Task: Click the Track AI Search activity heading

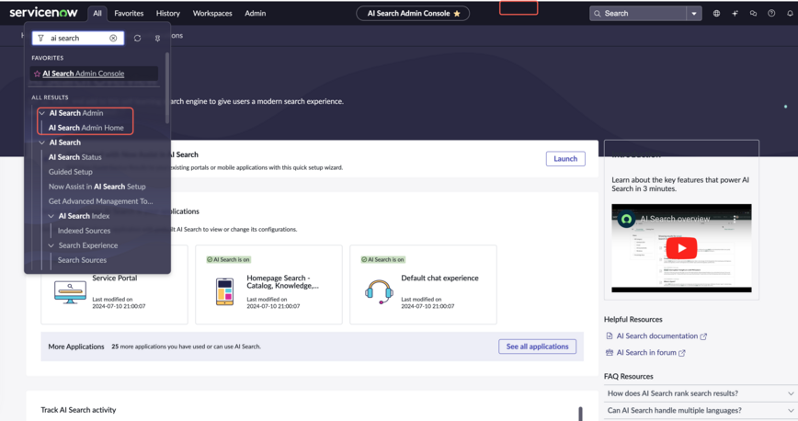Action: [78, 410]
